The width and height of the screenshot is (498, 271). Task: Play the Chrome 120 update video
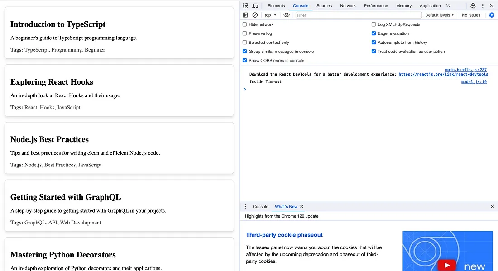(447, 265)
